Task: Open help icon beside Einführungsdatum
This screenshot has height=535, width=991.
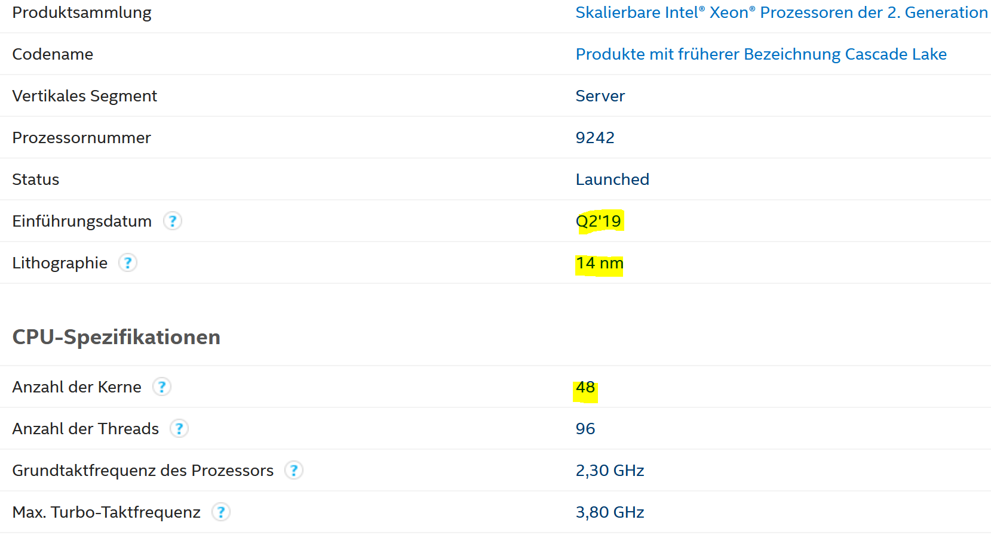Action: point(173,221)
